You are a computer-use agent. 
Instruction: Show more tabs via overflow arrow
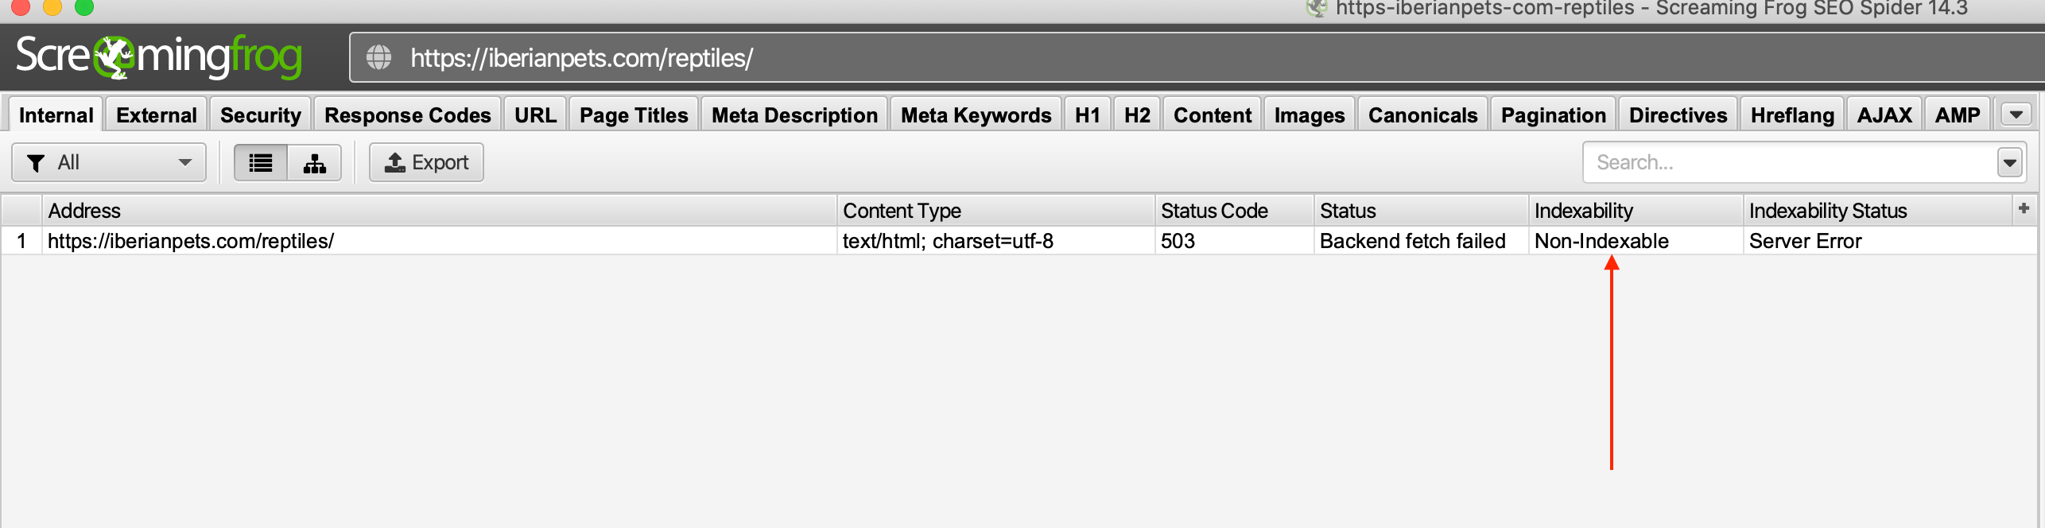pos(2016,115)
